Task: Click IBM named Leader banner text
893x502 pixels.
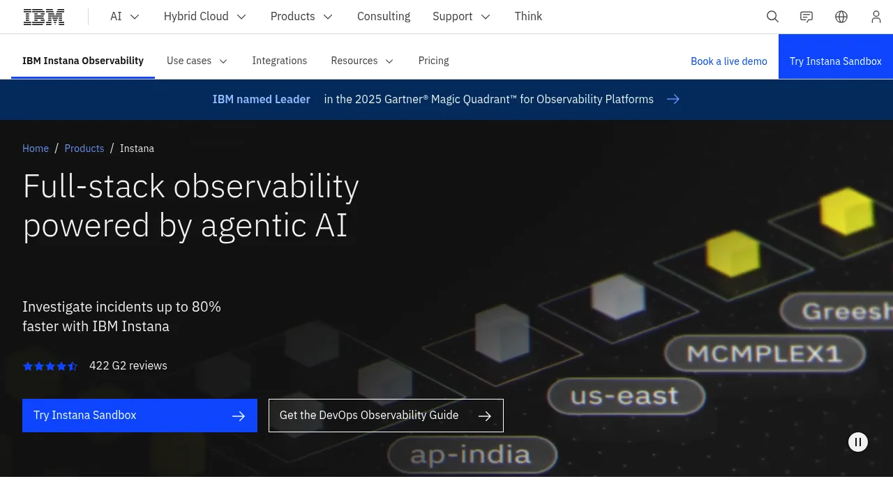Action: tap(262, 99)
